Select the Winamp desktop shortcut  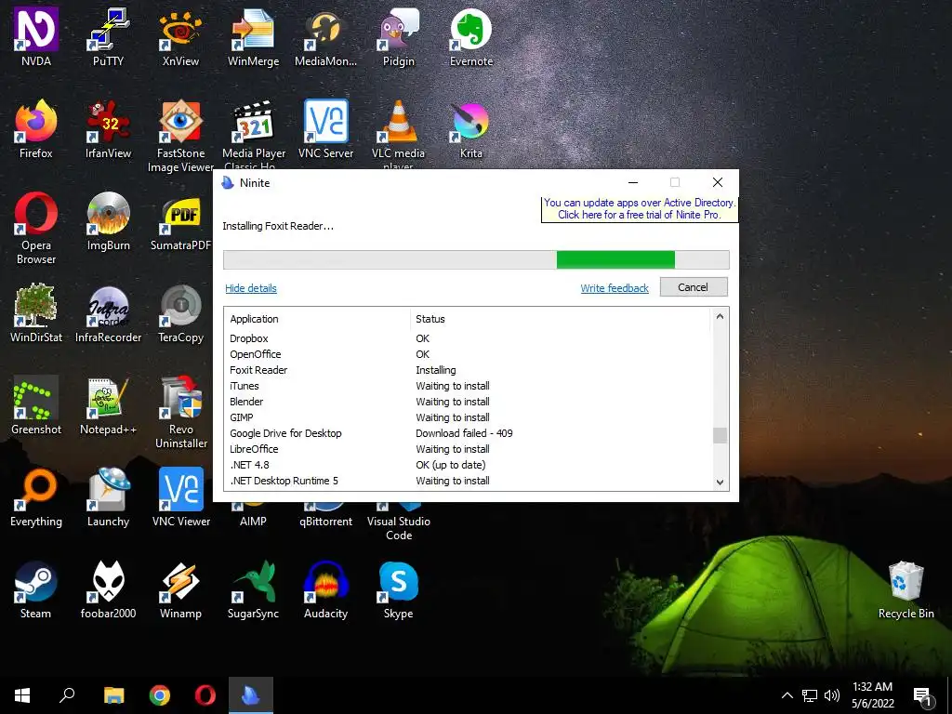pos(180,588)
